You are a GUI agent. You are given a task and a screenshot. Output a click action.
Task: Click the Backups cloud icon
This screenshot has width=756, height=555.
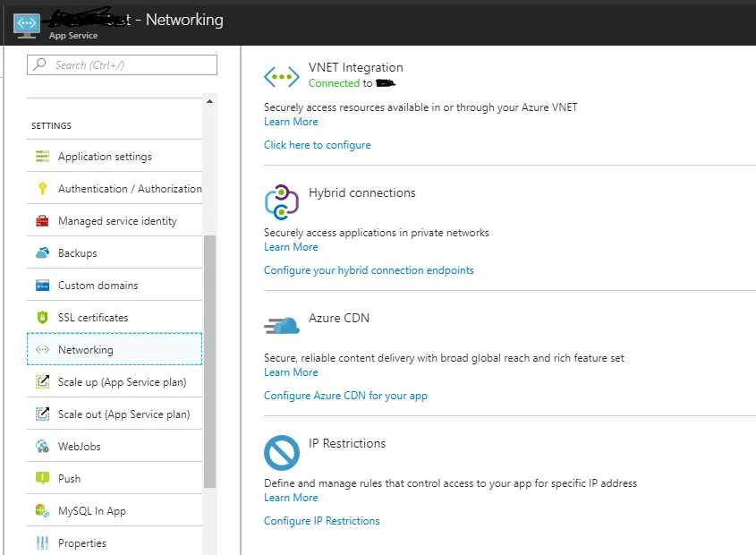(x=42, y=253)
